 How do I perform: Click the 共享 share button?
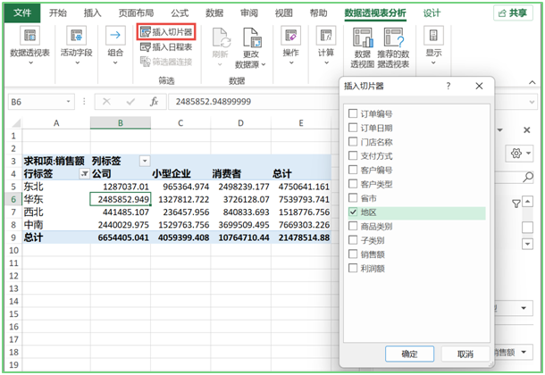coord(513,13)
